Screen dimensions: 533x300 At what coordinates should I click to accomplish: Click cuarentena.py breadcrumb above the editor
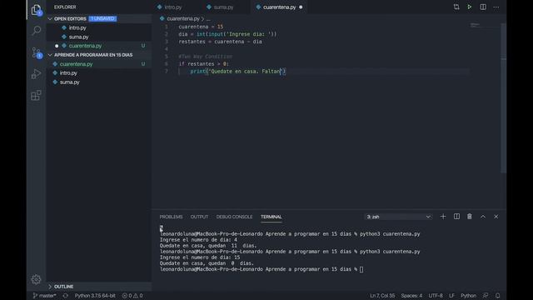[x=183, y=18]
